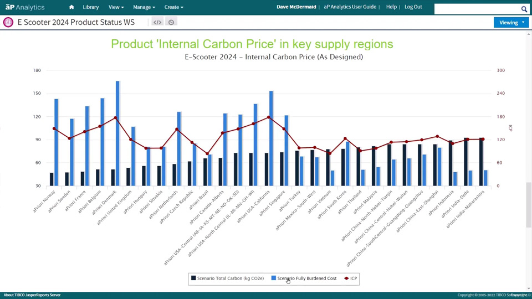532x299 pixels.
Task: Expand the Create dropdown menu
Action: (x=173, y=7)
